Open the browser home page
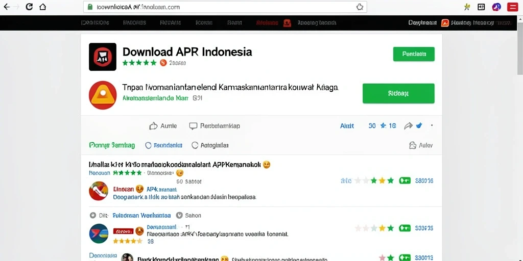Viewport: 523px width, 261px height. coord(43,7)
